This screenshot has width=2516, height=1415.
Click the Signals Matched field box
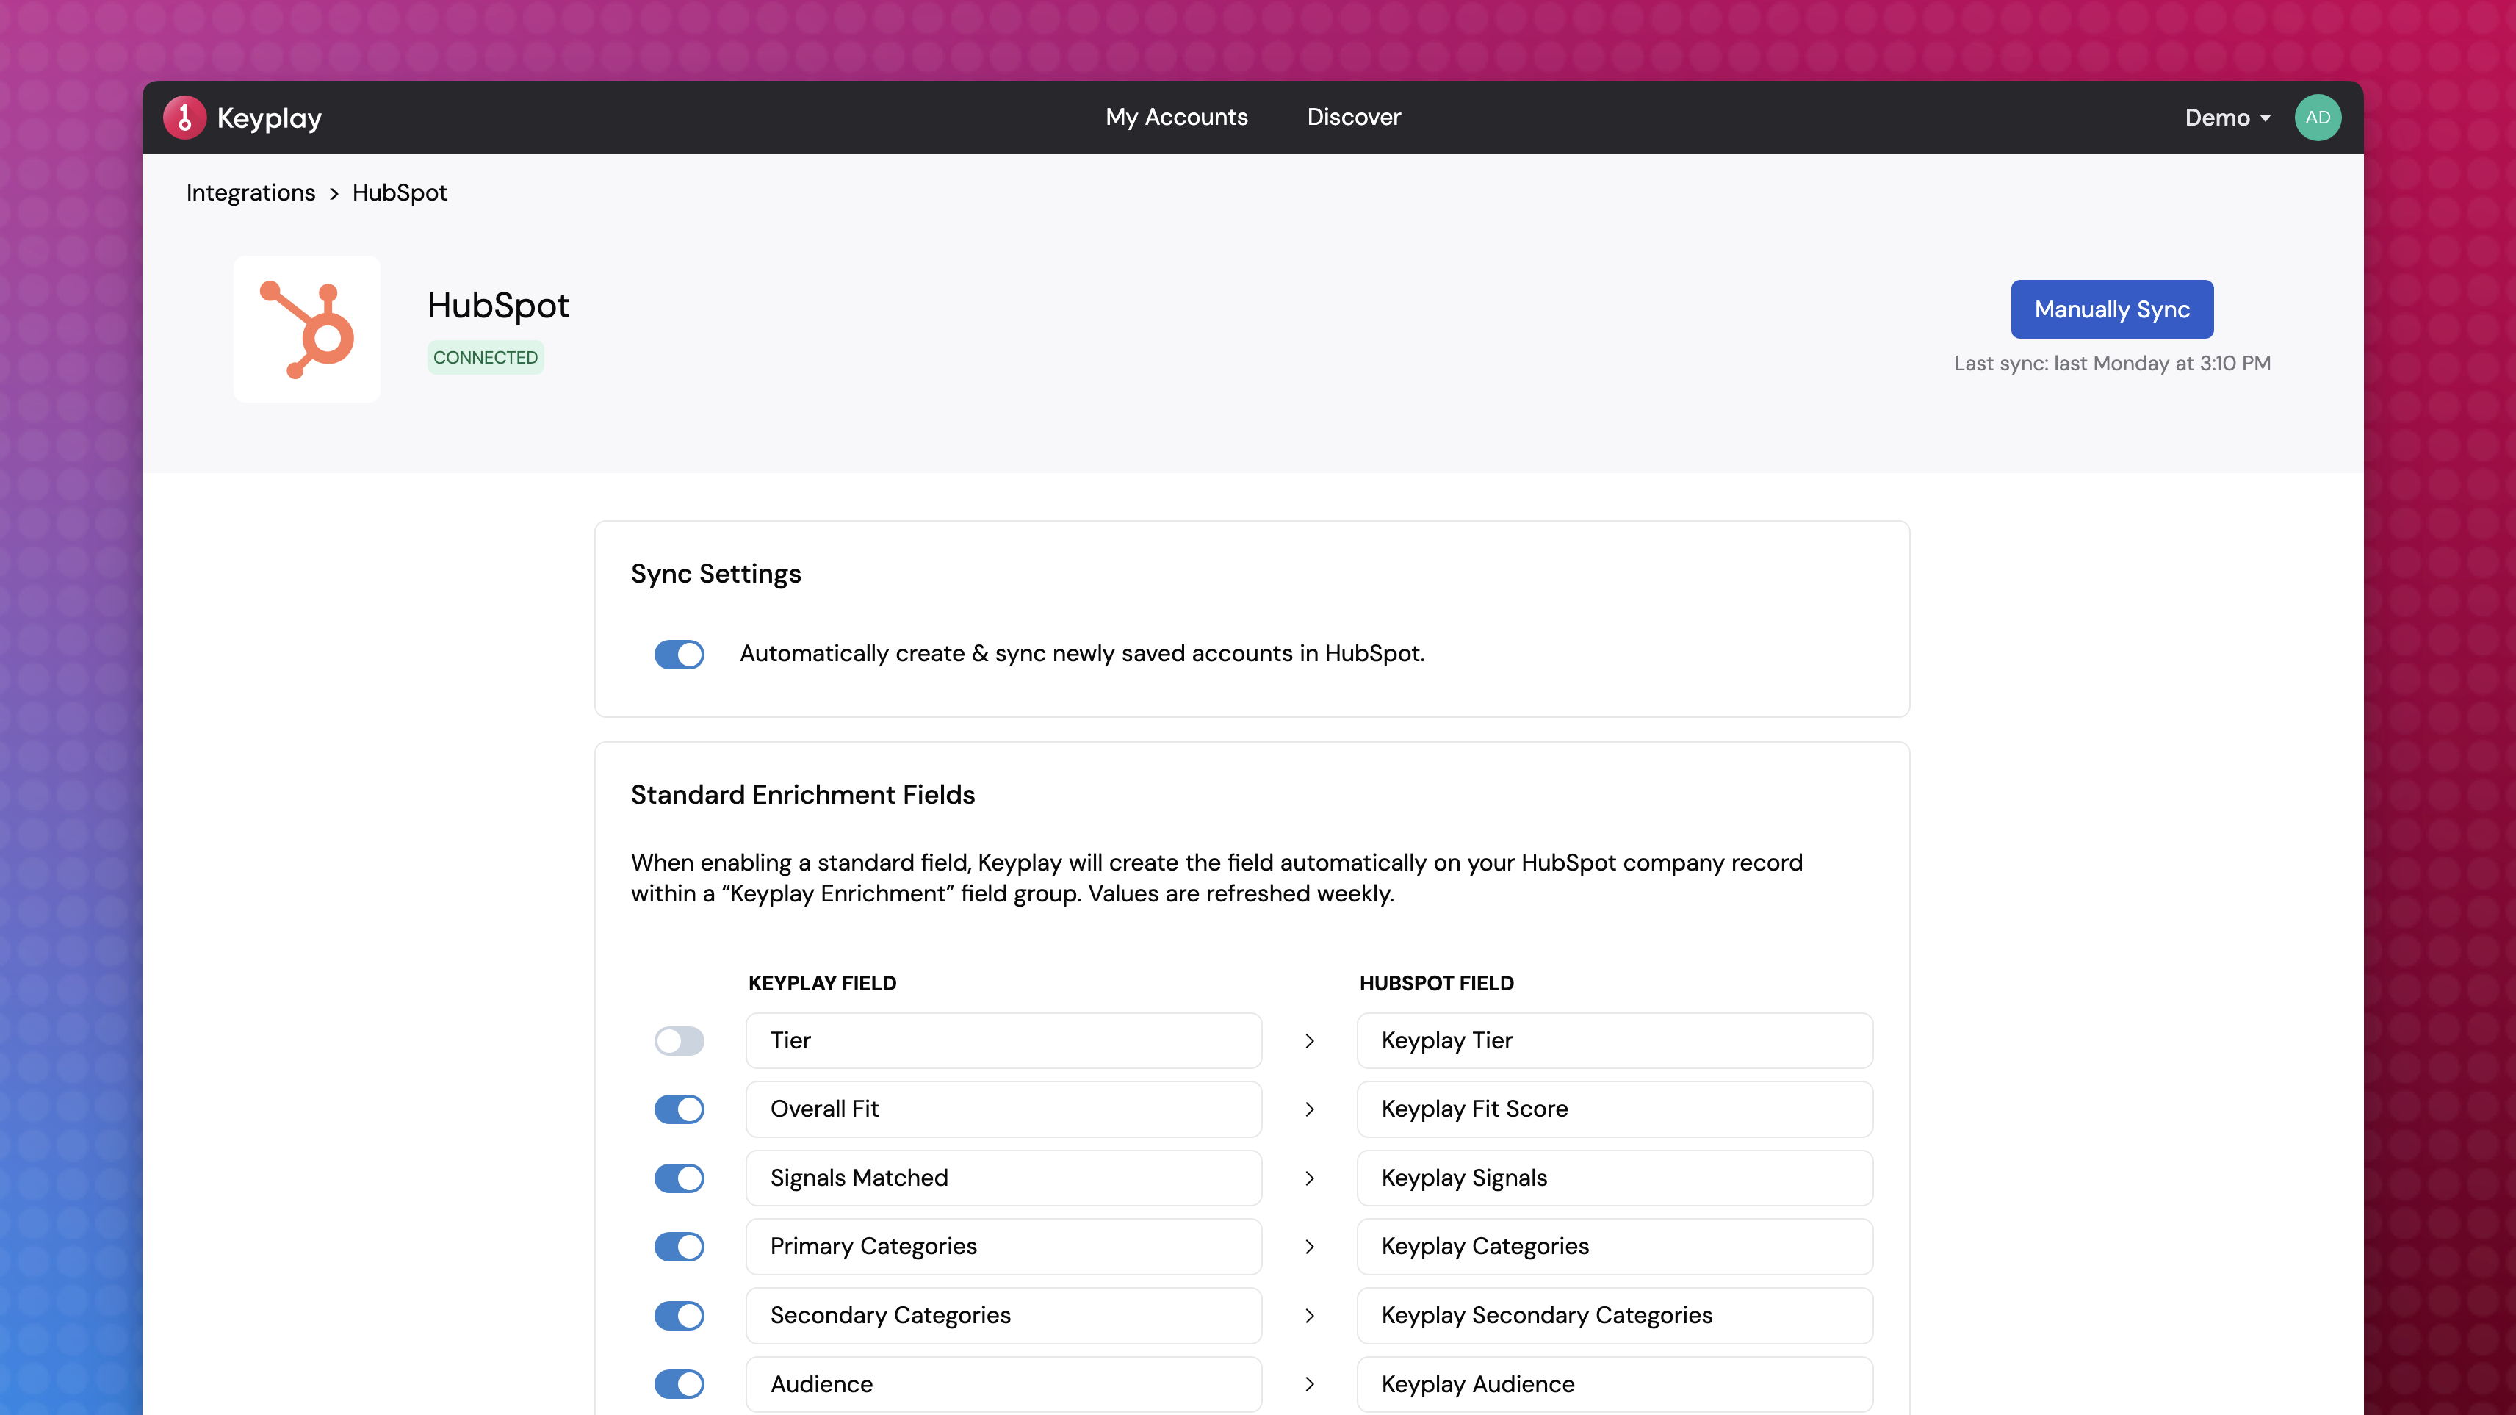1003,1178
